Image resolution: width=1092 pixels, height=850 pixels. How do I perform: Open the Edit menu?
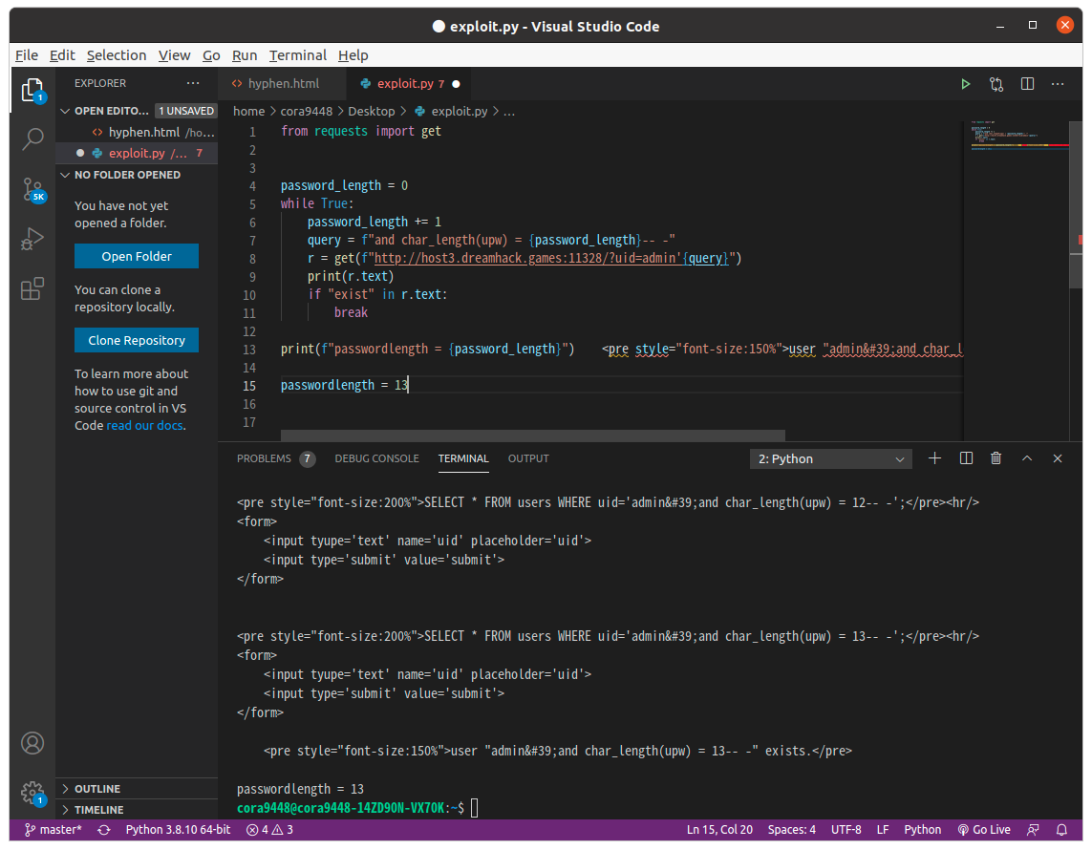tap(62, 55)
